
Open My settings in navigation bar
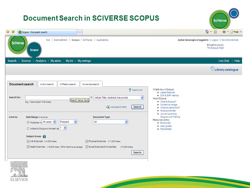(x=84, y=61)
